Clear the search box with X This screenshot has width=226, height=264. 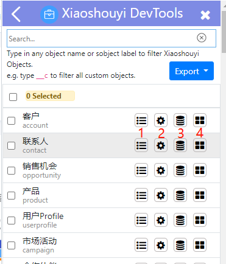point(202,38)
